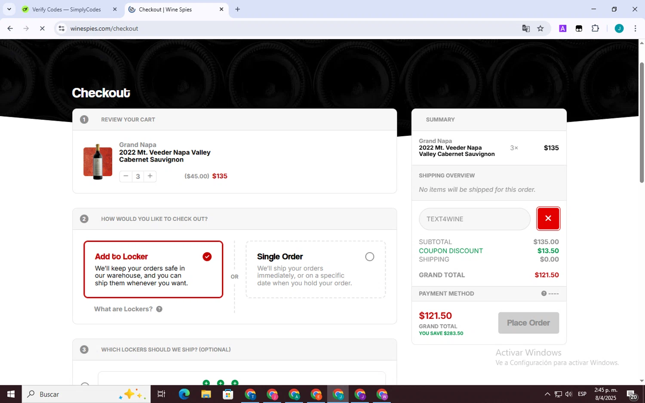Open the network icon in the system tray

click(x=558, y=394)
